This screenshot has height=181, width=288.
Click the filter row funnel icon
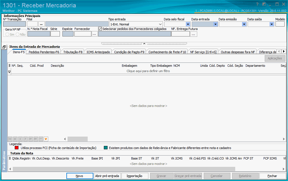[x=9, y=72]
